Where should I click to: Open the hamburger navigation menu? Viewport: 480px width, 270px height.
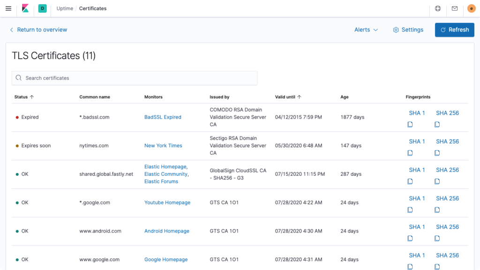click(x=8, y=8)
